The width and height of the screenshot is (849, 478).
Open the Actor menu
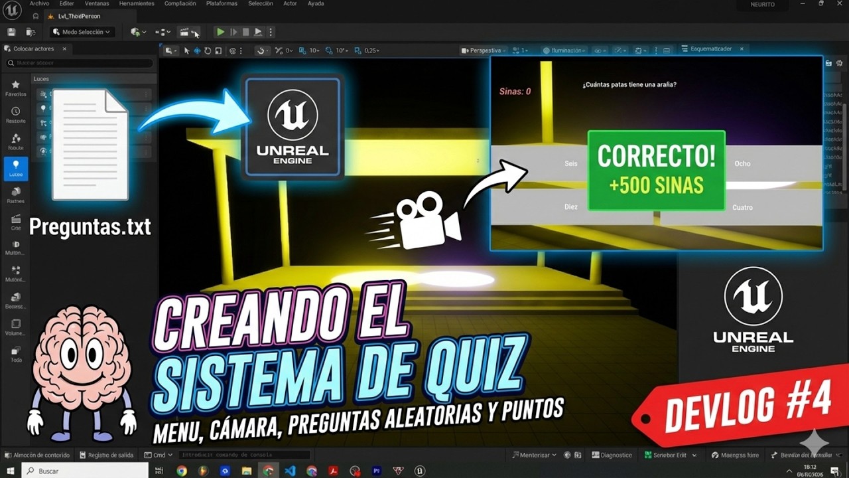click(x=290, y=3)
